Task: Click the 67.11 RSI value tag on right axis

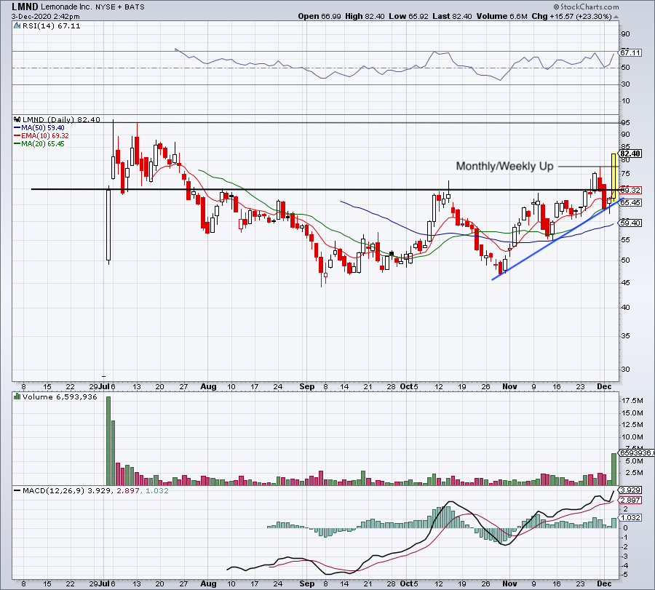Action: [x=630, y=52]
